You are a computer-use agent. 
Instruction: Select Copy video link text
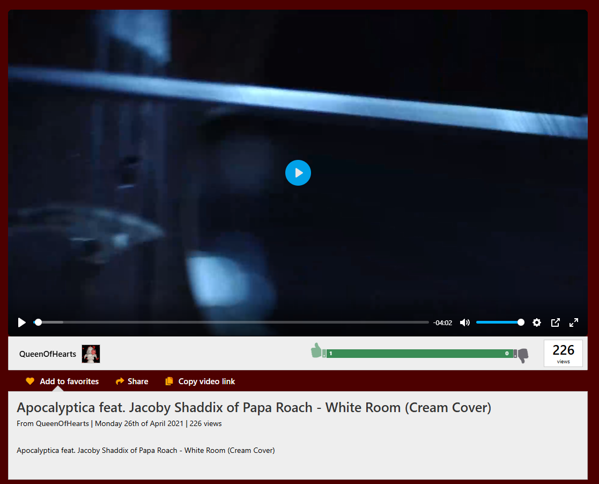(x=206, y=382)
